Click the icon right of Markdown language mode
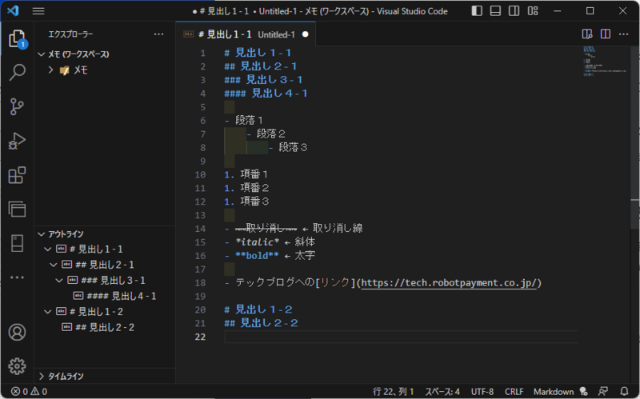 point(584,391)
